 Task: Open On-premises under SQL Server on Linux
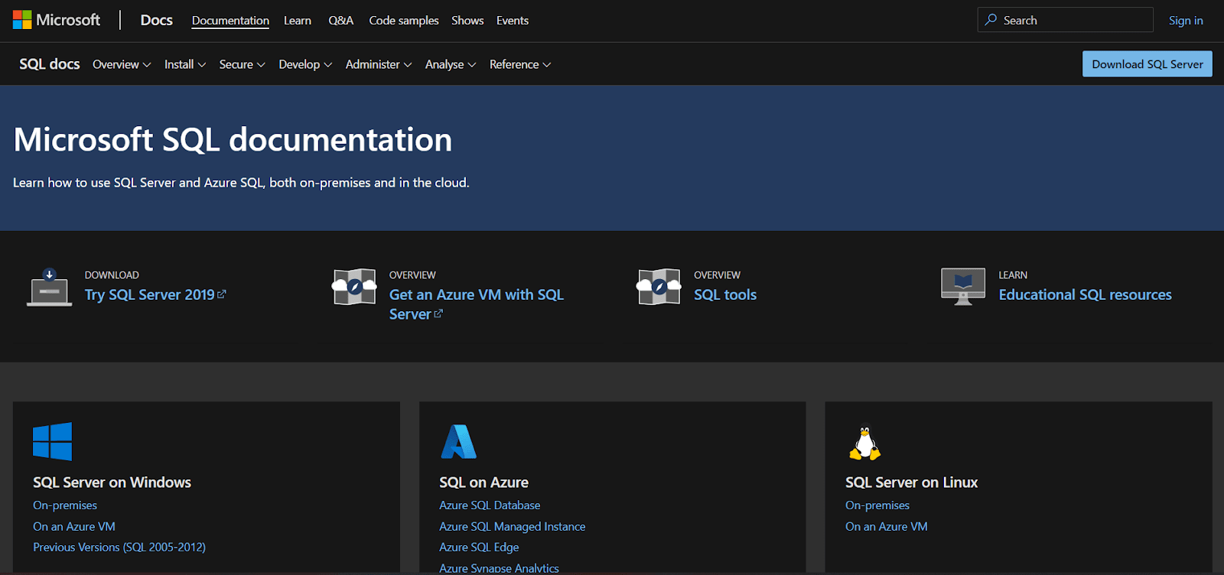(x=877, y=505)
